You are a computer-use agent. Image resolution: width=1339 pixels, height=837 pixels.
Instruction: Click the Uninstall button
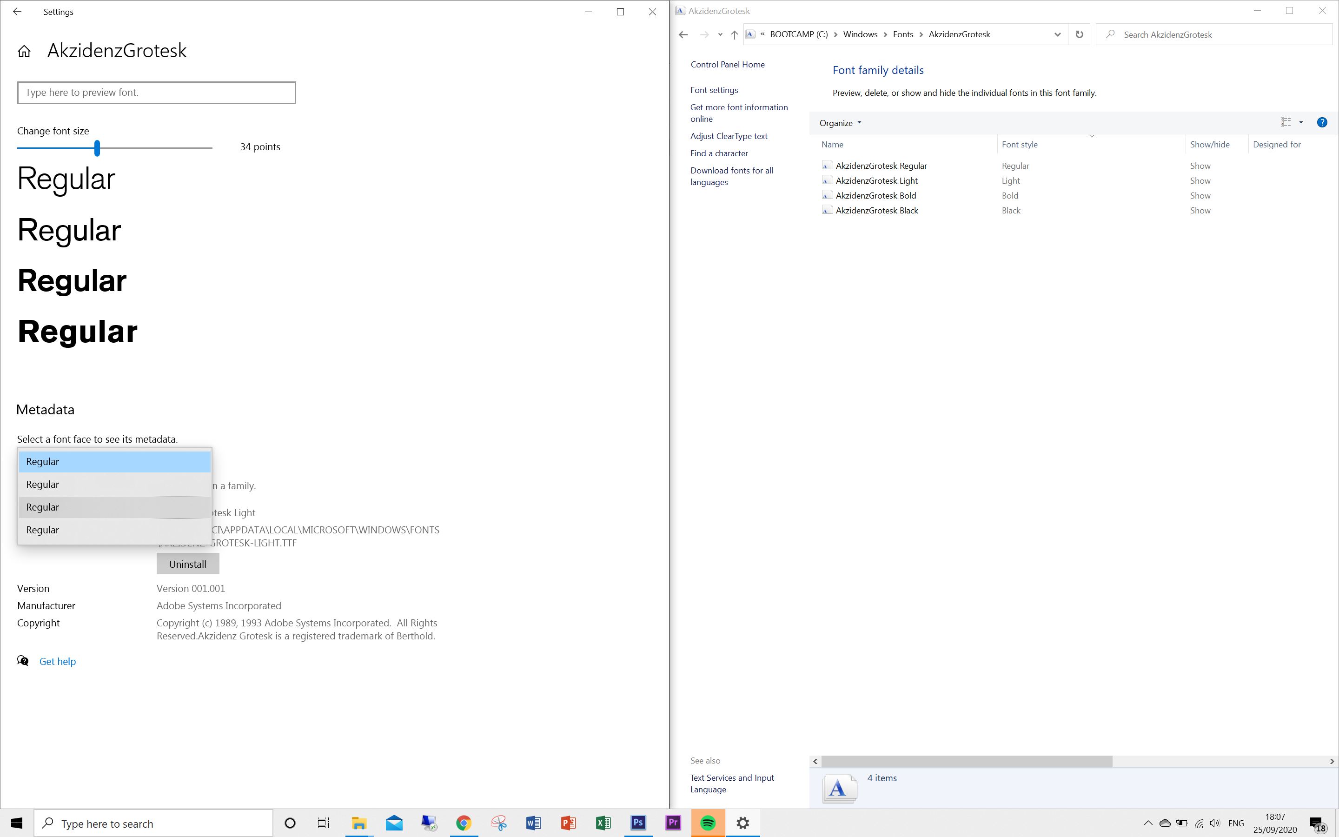[187, 564]
